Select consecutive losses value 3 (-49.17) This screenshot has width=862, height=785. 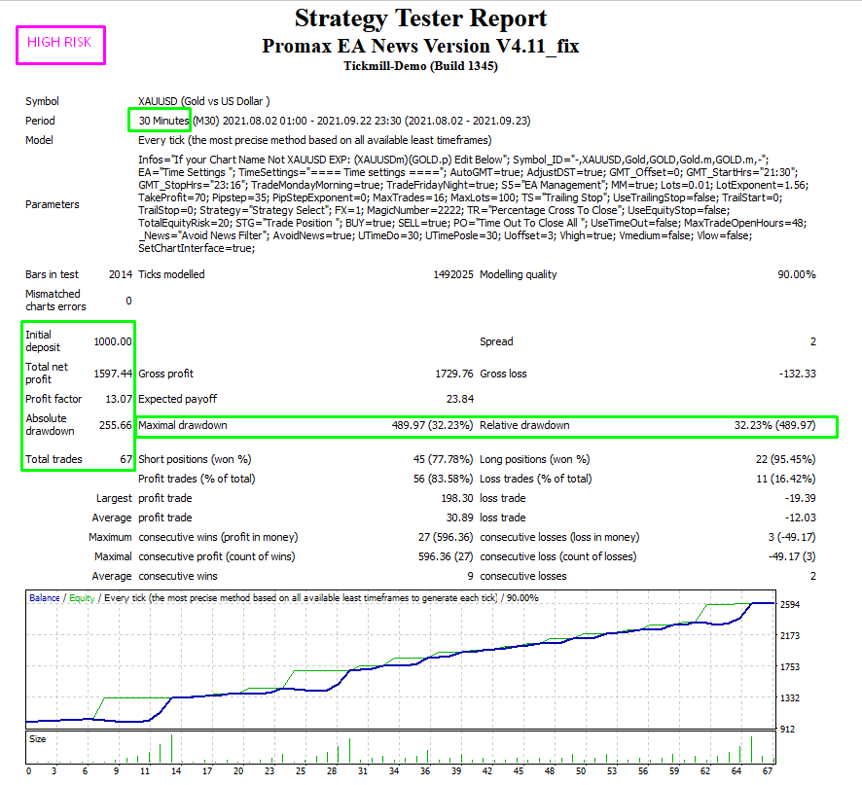coord(792,537)
